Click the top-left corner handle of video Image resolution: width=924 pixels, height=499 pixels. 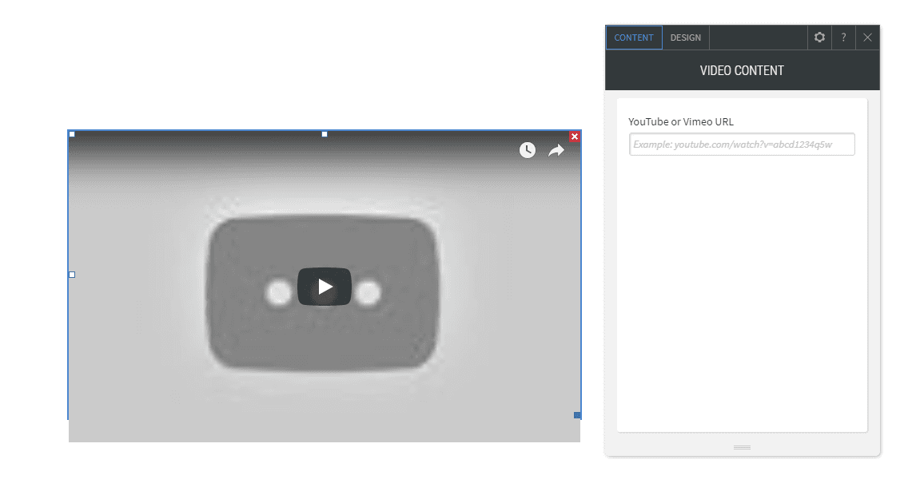[x=72, y=134]
